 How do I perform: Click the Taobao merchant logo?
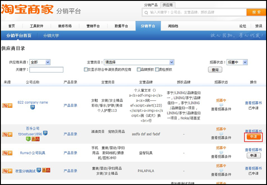[x=28, y=9]
